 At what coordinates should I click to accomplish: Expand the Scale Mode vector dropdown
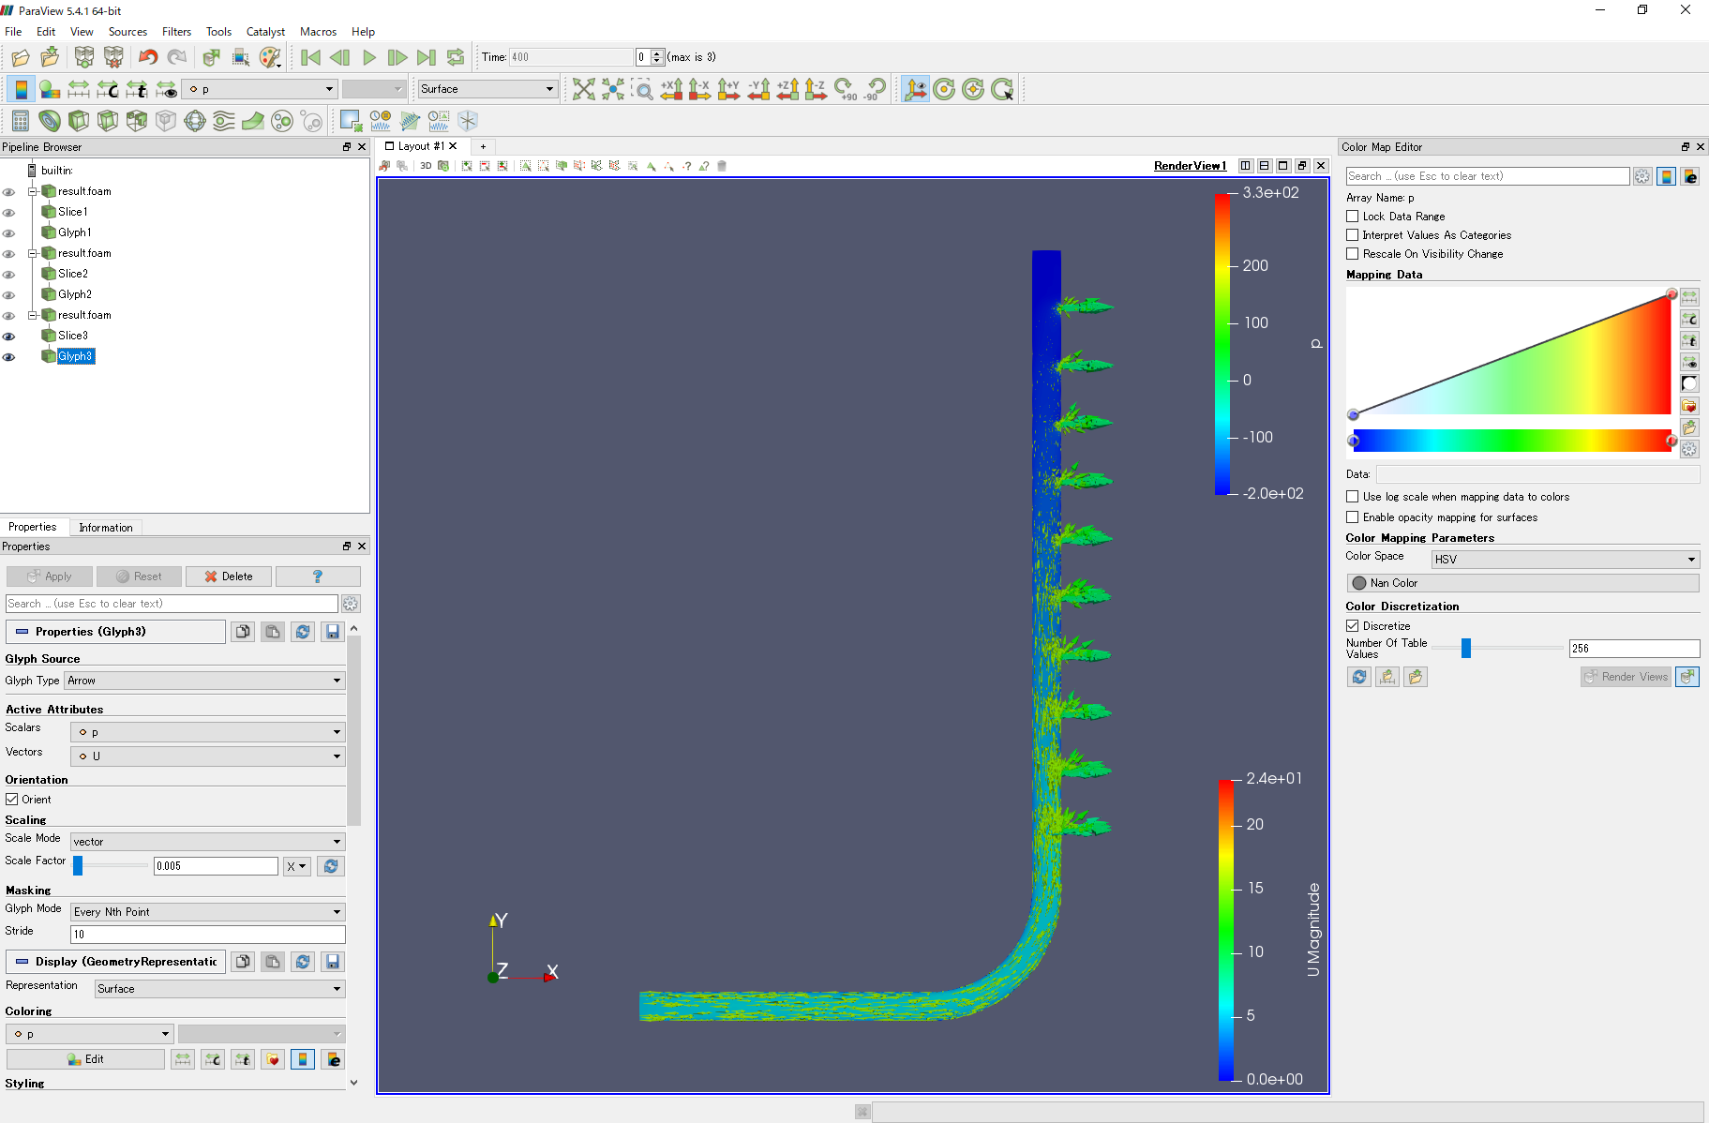[x=207, y=842]
